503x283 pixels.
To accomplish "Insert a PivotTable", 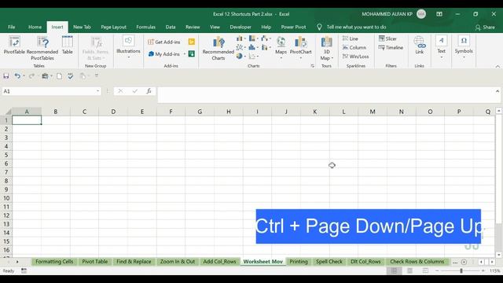I will (x=14, y=46).
